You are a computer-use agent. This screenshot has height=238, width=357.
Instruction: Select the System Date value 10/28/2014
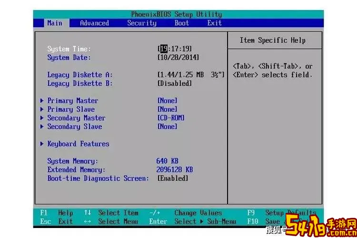coord(178,58)
